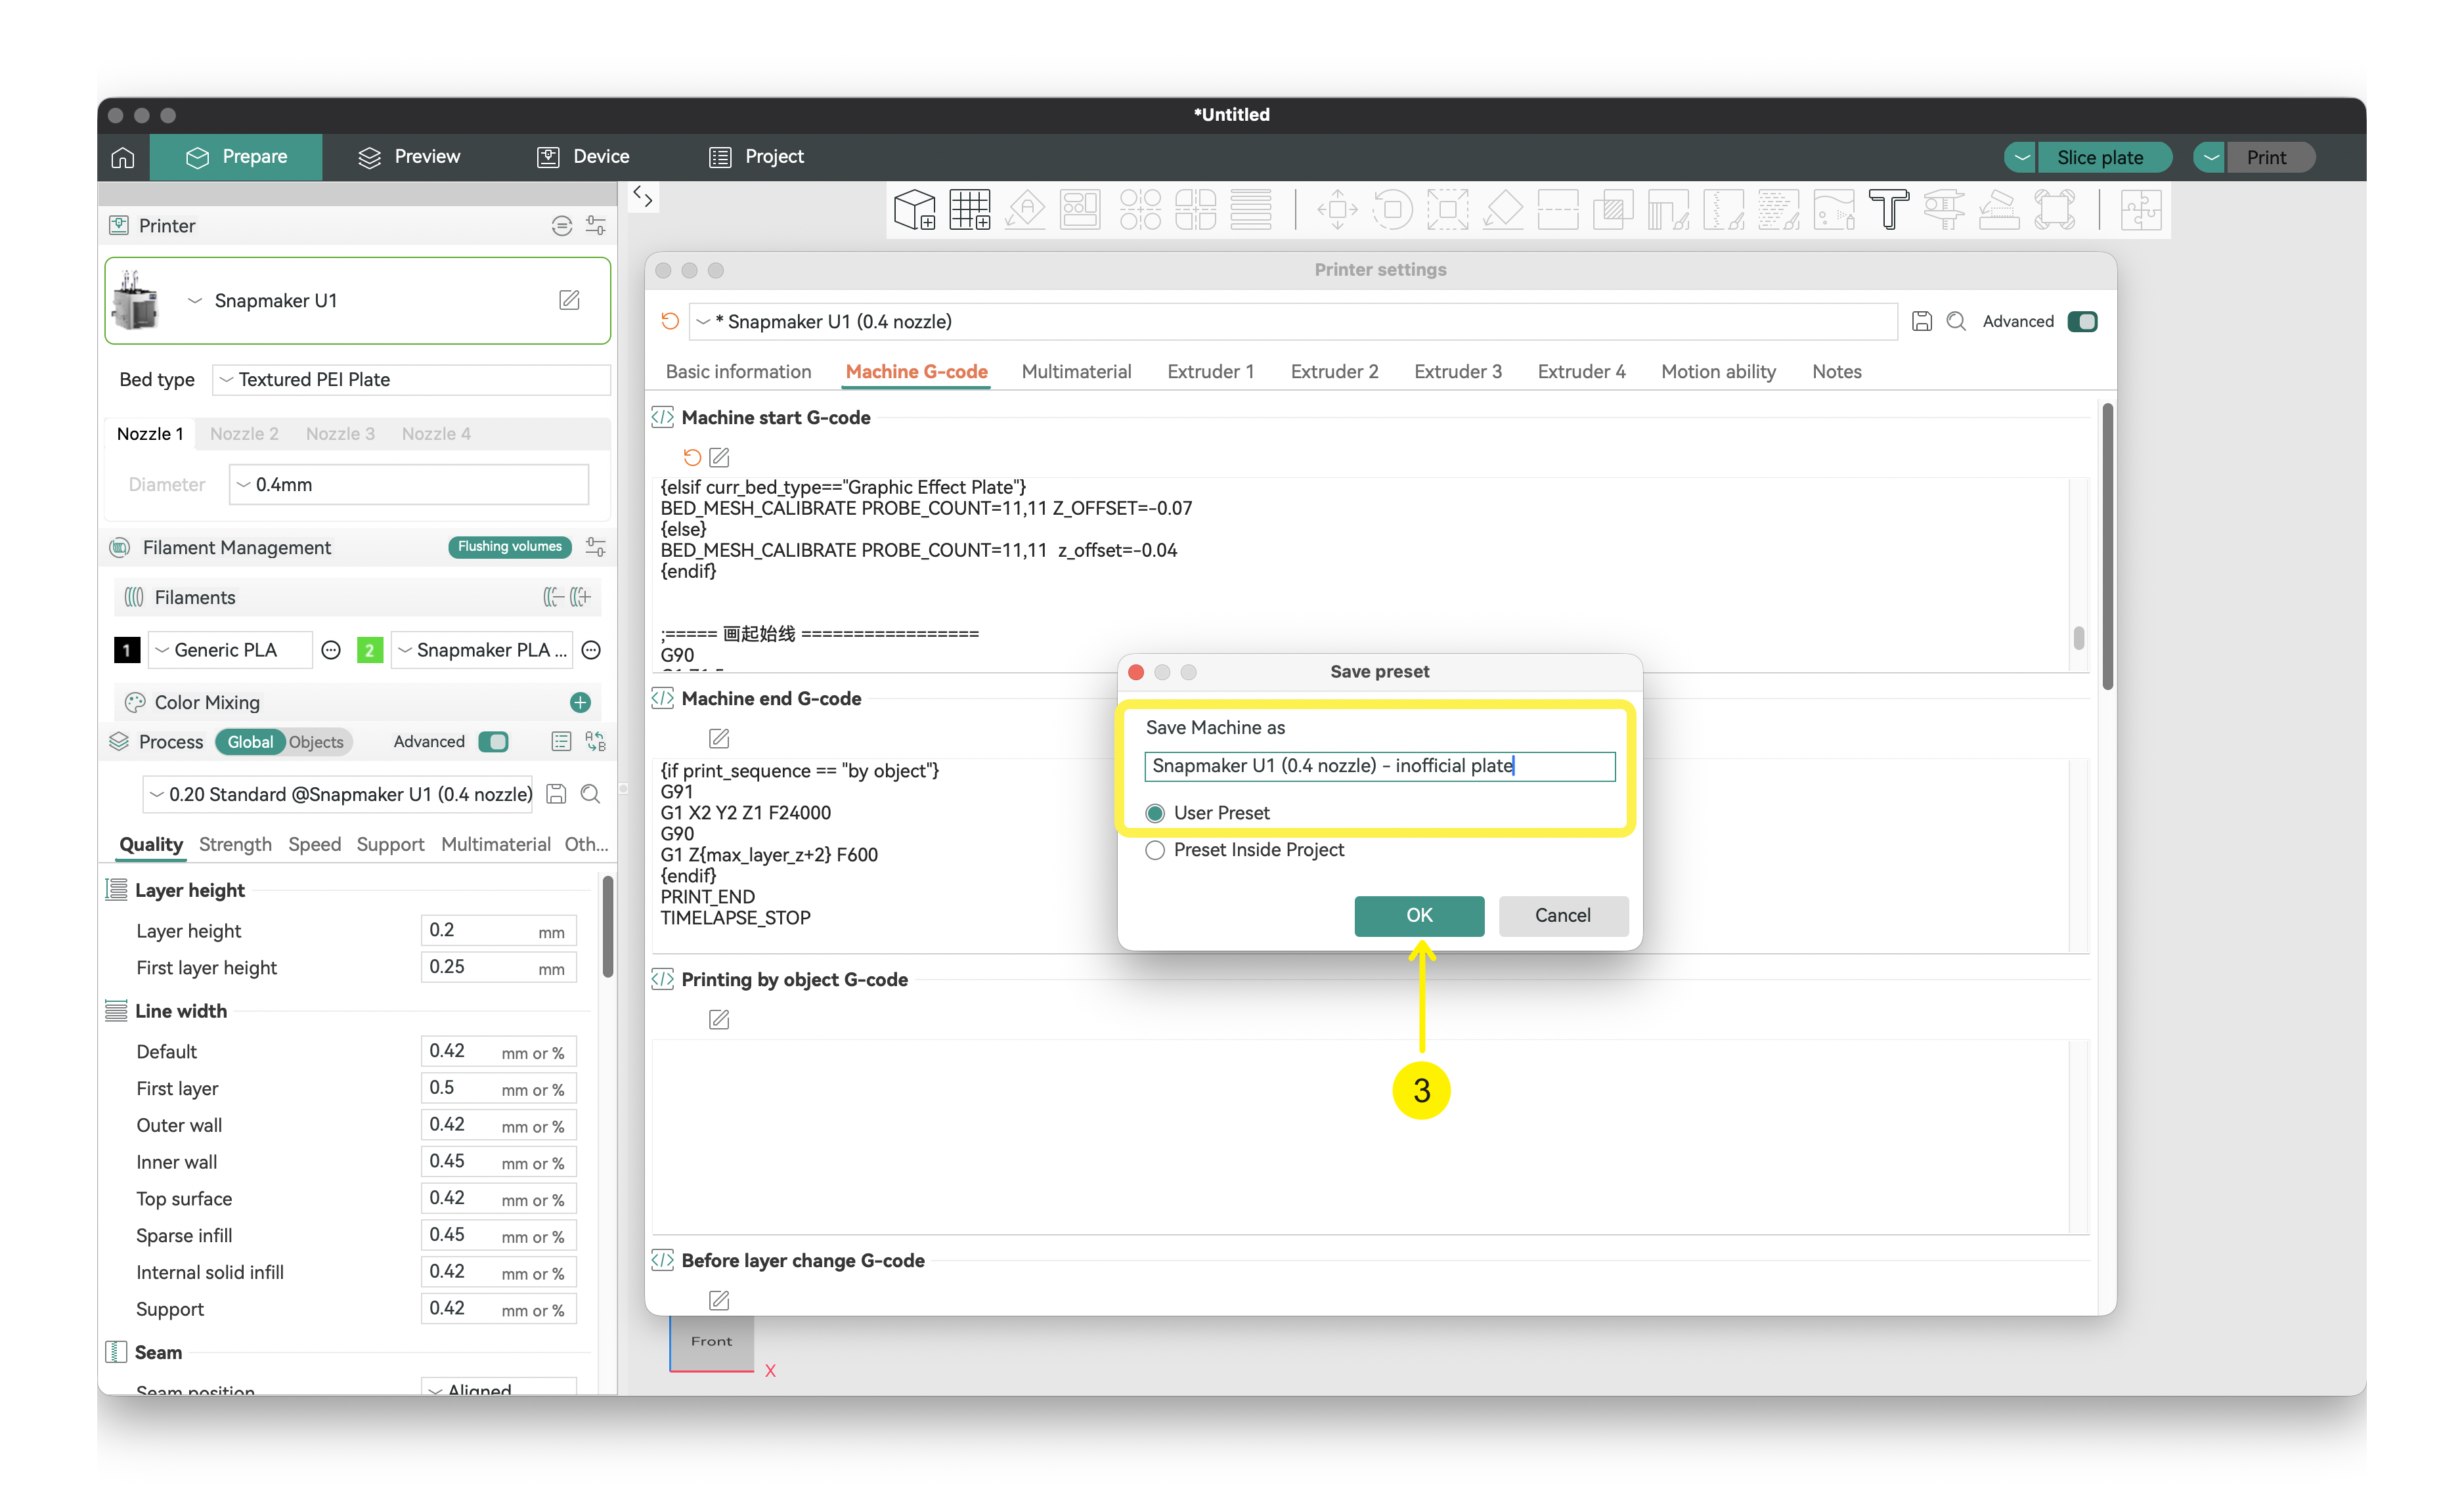Edit the Snapmaker U1 printer preset
Image resolution: width=2464 pixels, height=1493 pixels.
coord(569,300)
